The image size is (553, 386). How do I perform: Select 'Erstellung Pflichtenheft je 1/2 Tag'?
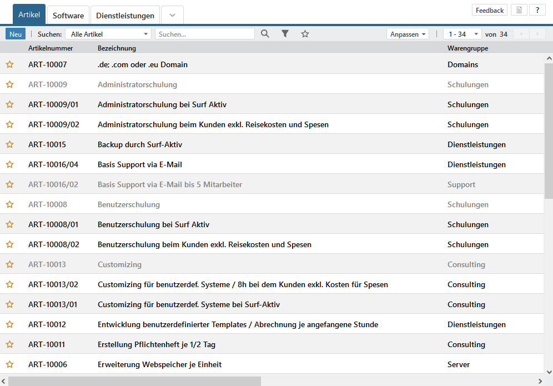click(156, 344)
